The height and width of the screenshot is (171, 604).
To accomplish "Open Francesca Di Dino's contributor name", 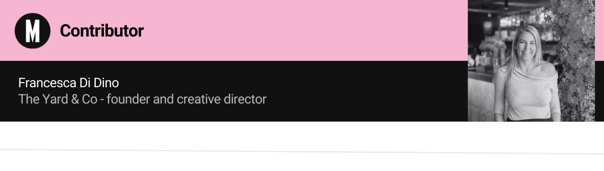I will (69, 83).
